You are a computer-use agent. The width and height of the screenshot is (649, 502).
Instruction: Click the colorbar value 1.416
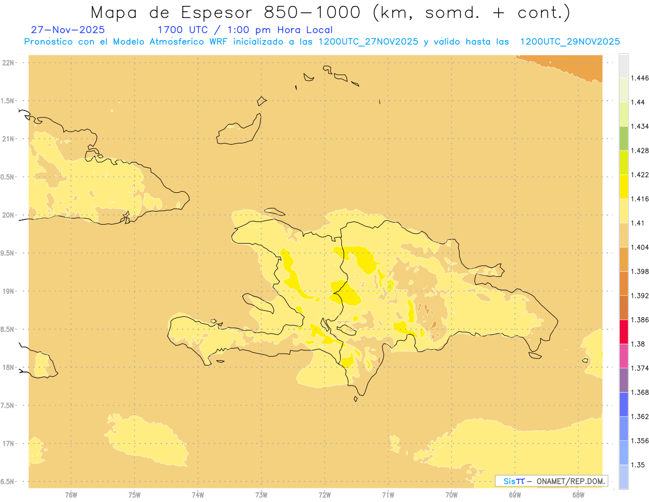(x=640, y=199)
